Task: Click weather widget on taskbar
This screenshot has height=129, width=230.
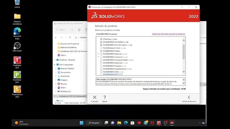Action: (x=22, y=123)
